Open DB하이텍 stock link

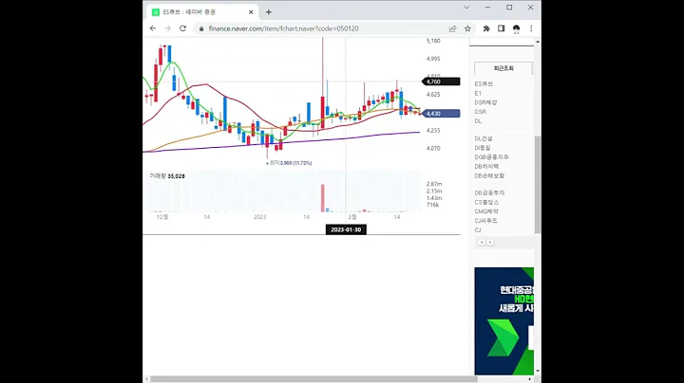(486, 166)
